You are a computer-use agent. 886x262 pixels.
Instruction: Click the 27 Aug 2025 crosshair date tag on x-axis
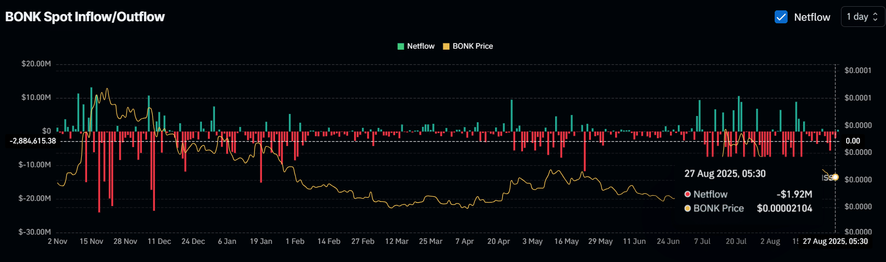coord(835,241)
